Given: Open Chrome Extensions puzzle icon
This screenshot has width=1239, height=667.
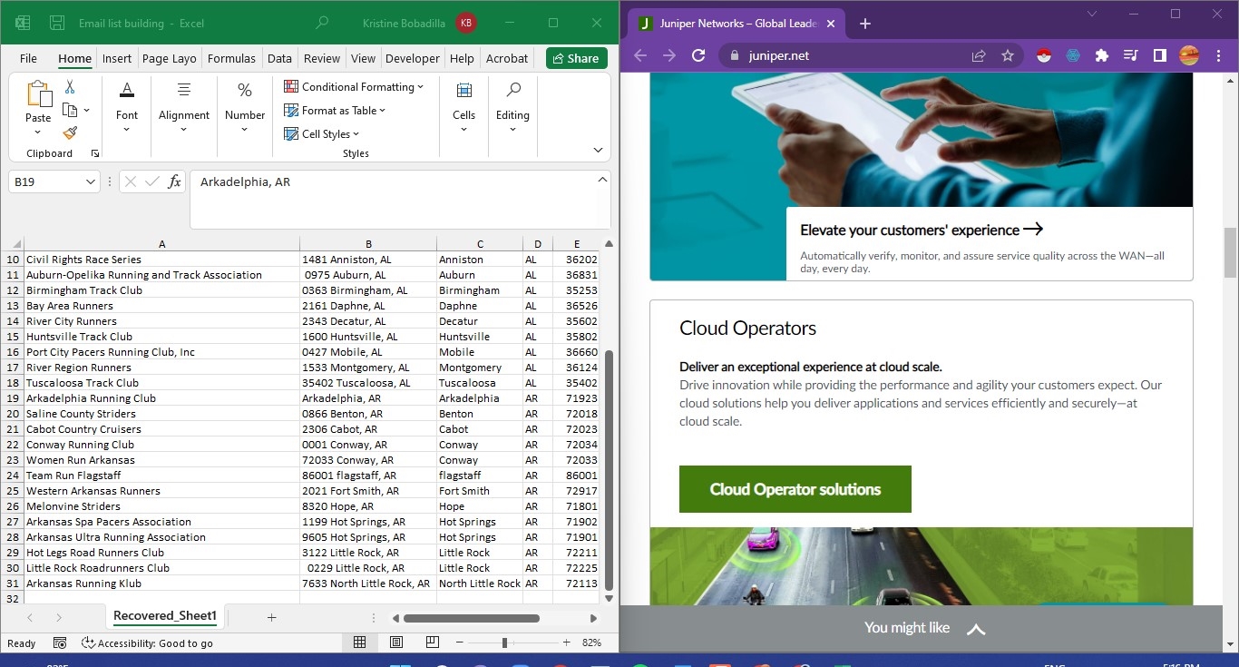Looking at the screenshot, I should coord(1102,55).
